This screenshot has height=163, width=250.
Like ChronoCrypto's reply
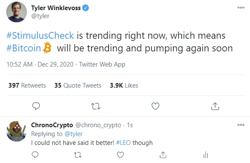pos(120,155)
